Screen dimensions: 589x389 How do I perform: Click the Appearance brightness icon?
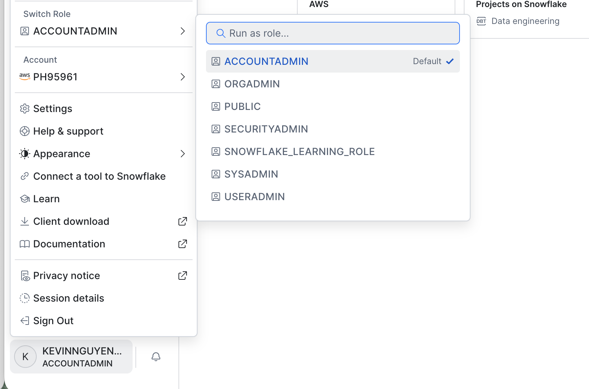25,154
